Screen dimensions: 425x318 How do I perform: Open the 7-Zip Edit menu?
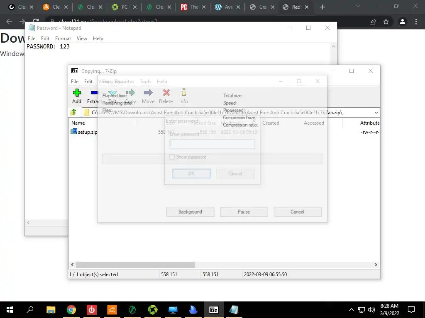[88, 82]
